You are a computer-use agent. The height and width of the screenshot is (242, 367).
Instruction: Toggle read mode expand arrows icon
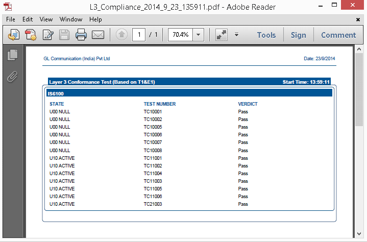pyautogui.click(x=222, y=35)
